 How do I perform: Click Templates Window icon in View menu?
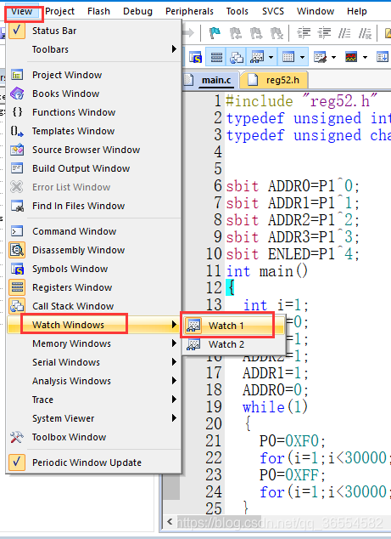(x=17, y=131)
